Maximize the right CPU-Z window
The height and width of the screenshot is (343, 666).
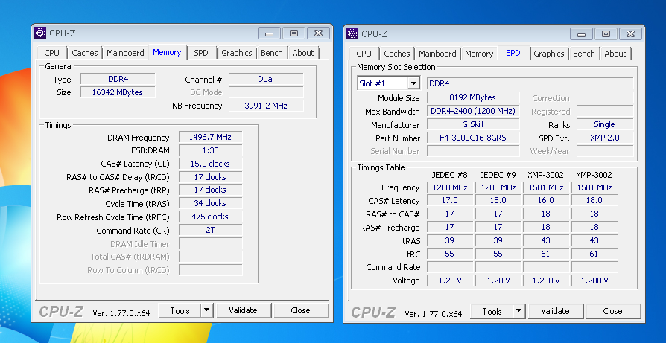pos(606,34)
